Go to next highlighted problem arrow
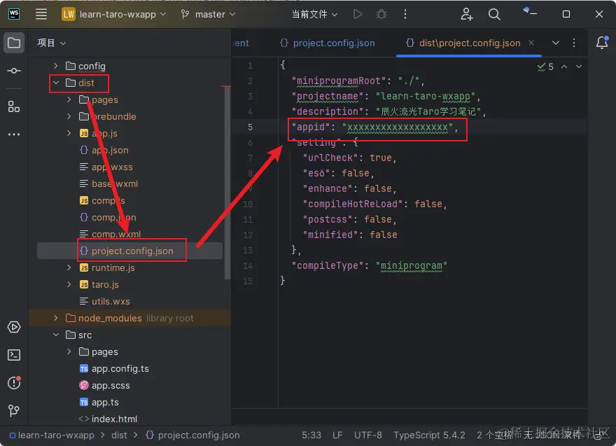Screen dimensions: 616x446 tap(579, 67)
